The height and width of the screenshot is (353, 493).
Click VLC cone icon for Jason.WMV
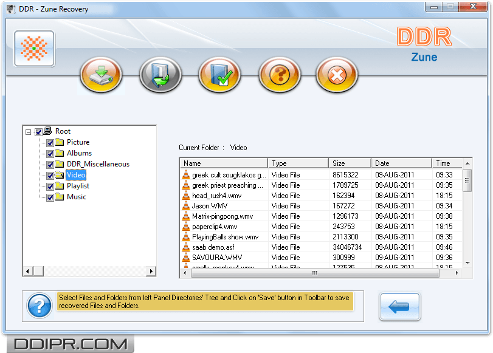186,206
